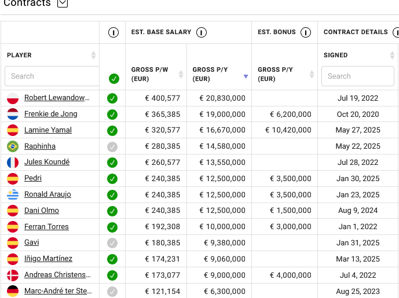
Task: Select bonus value € 4,000,000
Action: [x=290, y=275]
